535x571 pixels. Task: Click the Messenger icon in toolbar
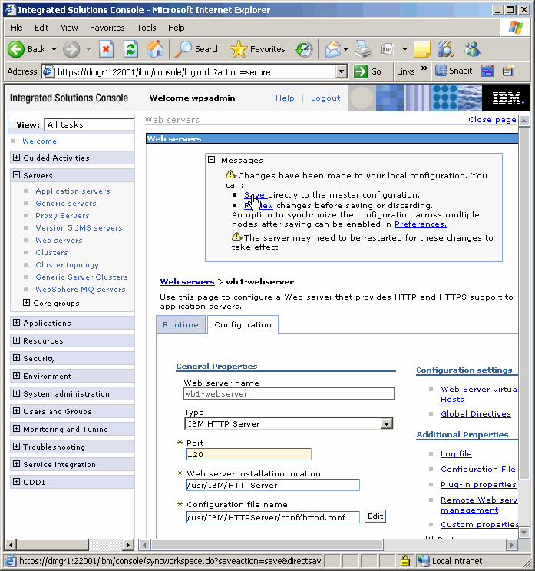[471, 49]
